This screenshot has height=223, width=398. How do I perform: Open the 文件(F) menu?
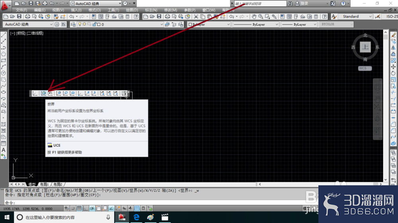pos(21,10)
